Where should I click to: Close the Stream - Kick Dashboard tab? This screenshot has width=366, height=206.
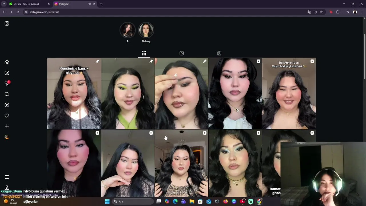[49, 4]
